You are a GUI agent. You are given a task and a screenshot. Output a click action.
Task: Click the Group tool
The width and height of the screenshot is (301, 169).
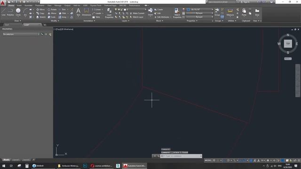217,12
